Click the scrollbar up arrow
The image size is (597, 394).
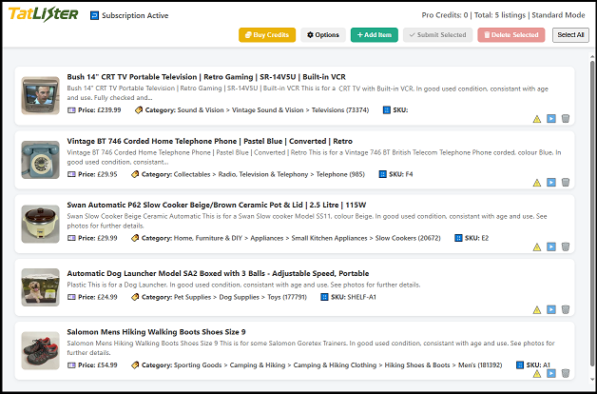pos(592,57)
